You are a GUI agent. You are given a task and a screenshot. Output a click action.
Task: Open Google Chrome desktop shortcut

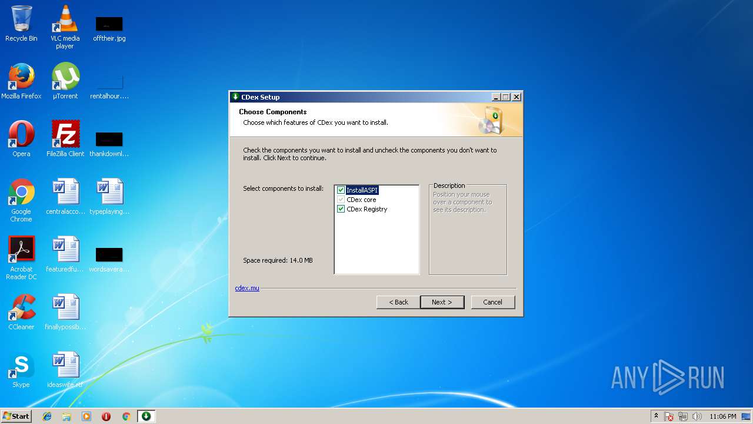(x=21, y=200)
